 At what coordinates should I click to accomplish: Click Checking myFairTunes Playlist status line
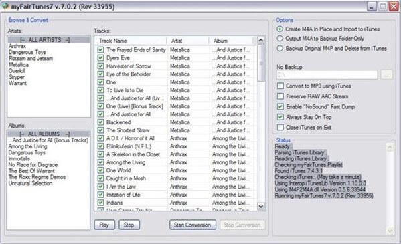click(x=309, y=165)
